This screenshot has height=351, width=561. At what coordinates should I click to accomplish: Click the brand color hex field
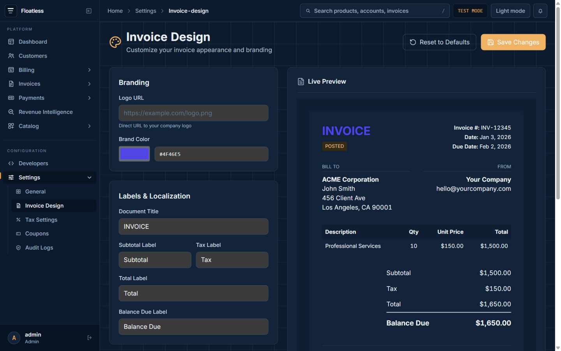click(x=211, y=154)
